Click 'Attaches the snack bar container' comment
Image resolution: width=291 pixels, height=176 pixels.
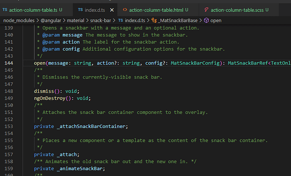[125, 112]
